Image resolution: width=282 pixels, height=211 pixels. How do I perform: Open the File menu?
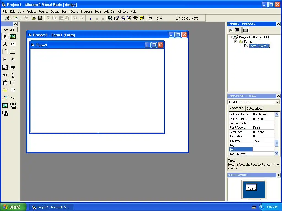coord(5,12)
